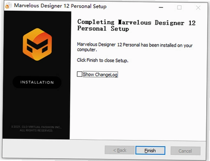Click the word 'Personal Setup' in the heading

pyautogui.click(x=103, y=29)
